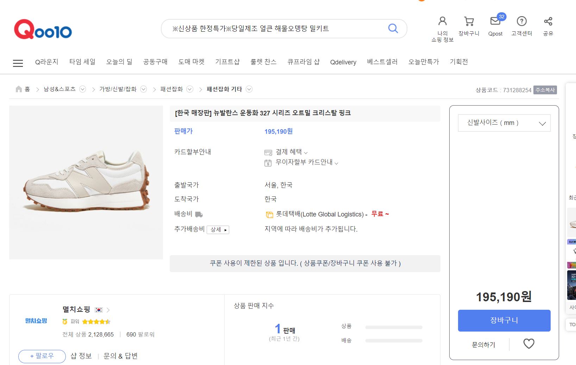Expand 결제 혜택 details

pos(306,153)
